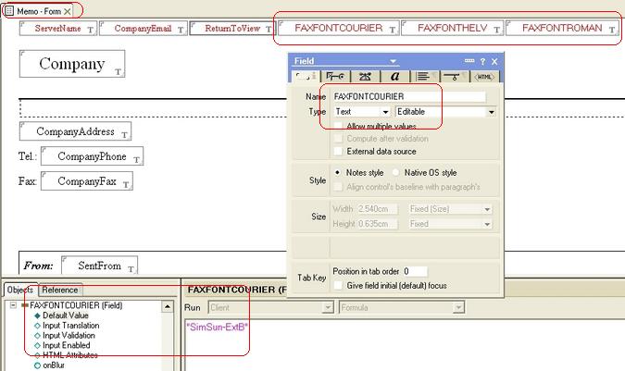
Task: Click the Height input field
Action: pyautogui.click(x=377, y=224)
